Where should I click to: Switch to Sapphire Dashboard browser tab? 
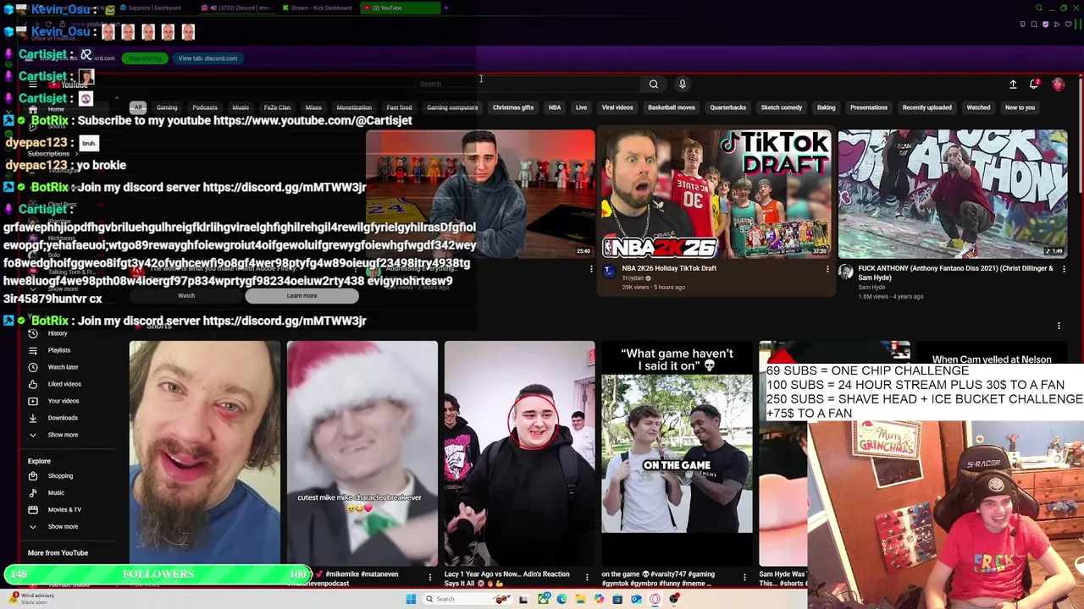pos(154,8)
